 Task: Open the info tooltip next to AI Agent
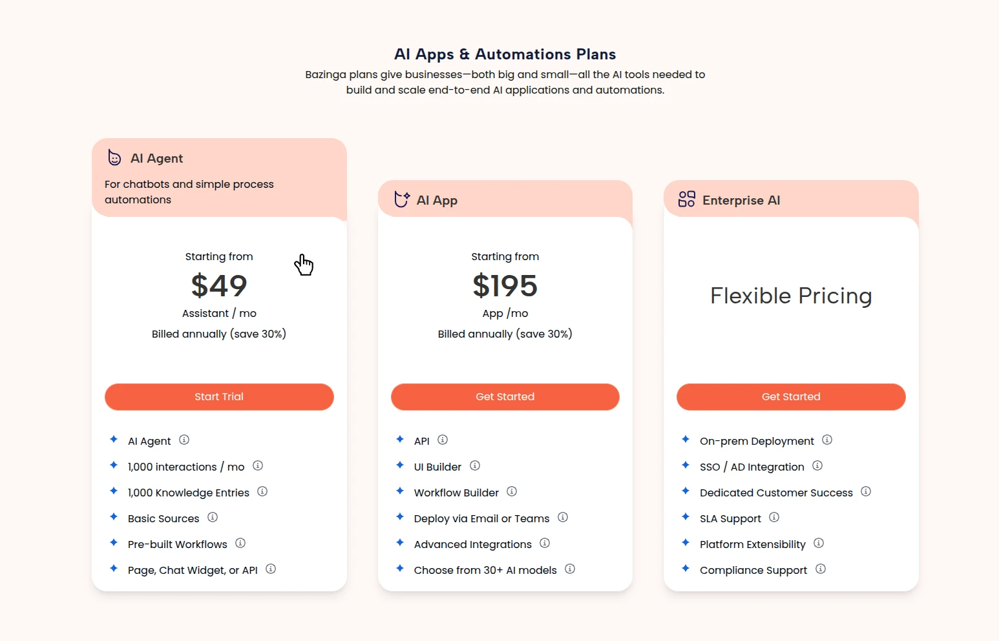[x=184, y=440]
